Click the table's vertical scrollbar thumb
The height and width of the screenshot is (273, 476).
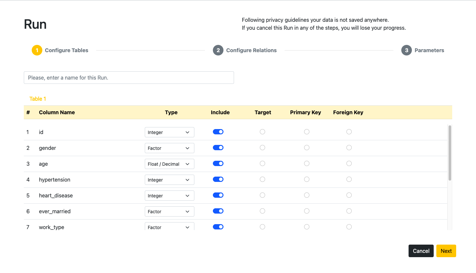450,153
